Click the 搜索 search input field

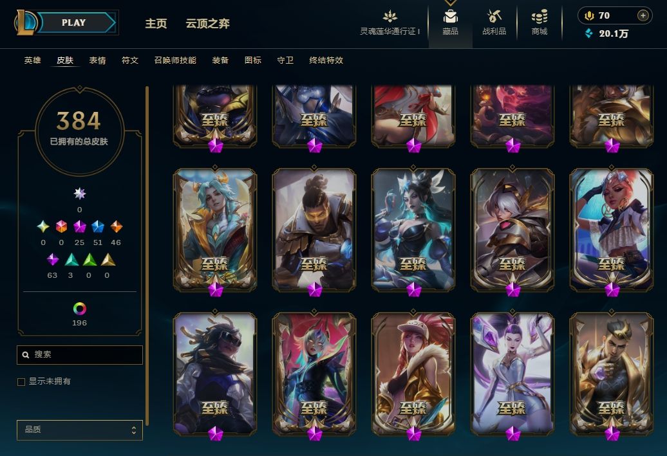(x=80, y=354)
